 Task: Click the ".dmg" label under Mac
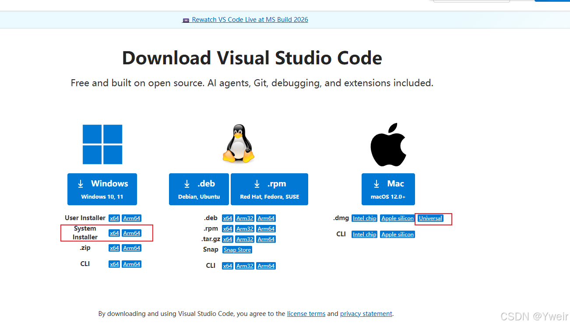coord(341,218)
